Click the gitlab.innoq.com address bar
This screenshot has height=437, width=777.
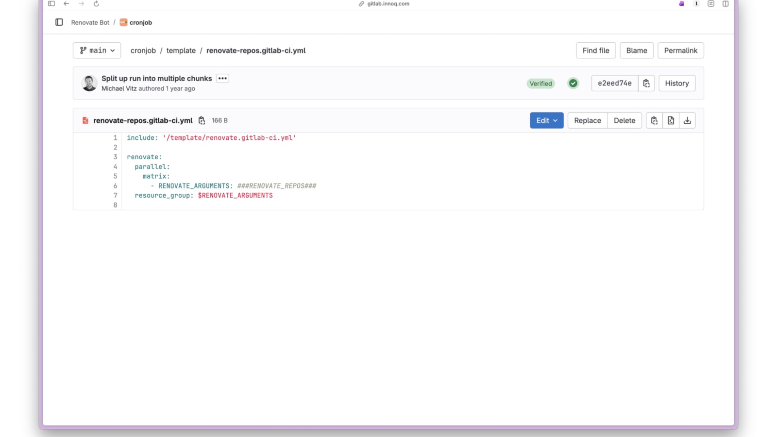click(388, 4)
